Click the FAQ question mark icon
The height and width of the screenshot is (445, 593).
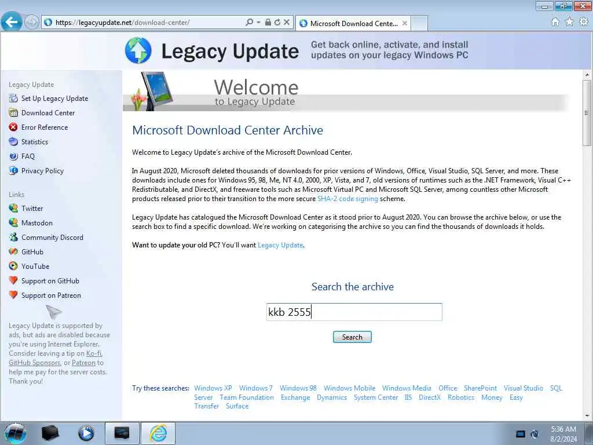pos(13,156)
